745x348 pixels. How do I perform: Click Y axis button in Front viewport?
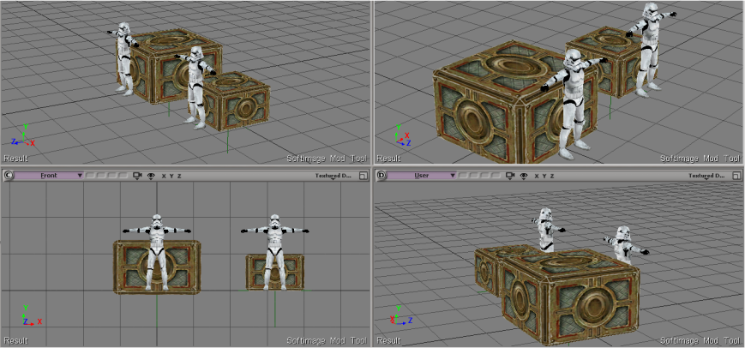171,176
